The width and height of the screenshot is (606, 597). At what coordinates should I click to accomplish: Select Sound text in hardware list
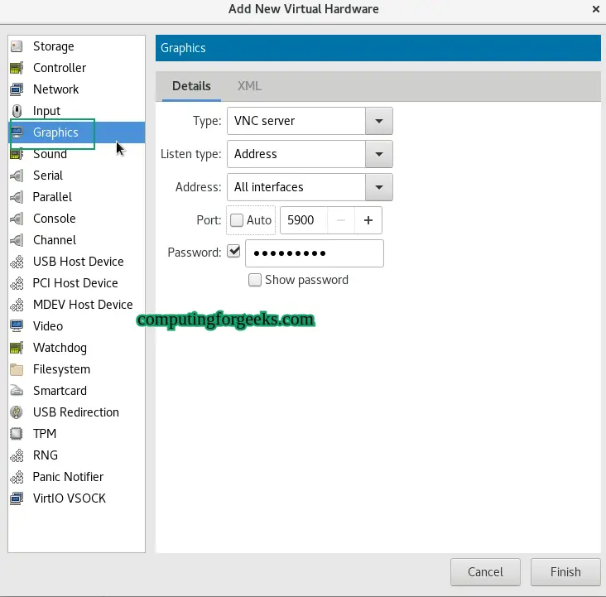pyautogui.click(x=50, y=154)
